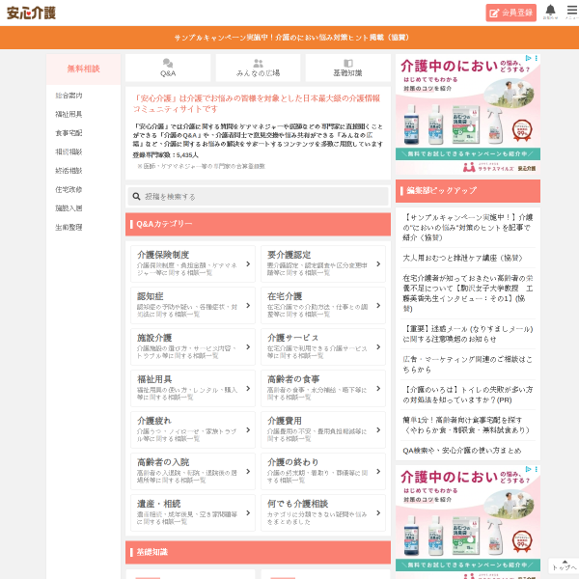Expand the 介護保険制度 category chevron

(248, 264)
